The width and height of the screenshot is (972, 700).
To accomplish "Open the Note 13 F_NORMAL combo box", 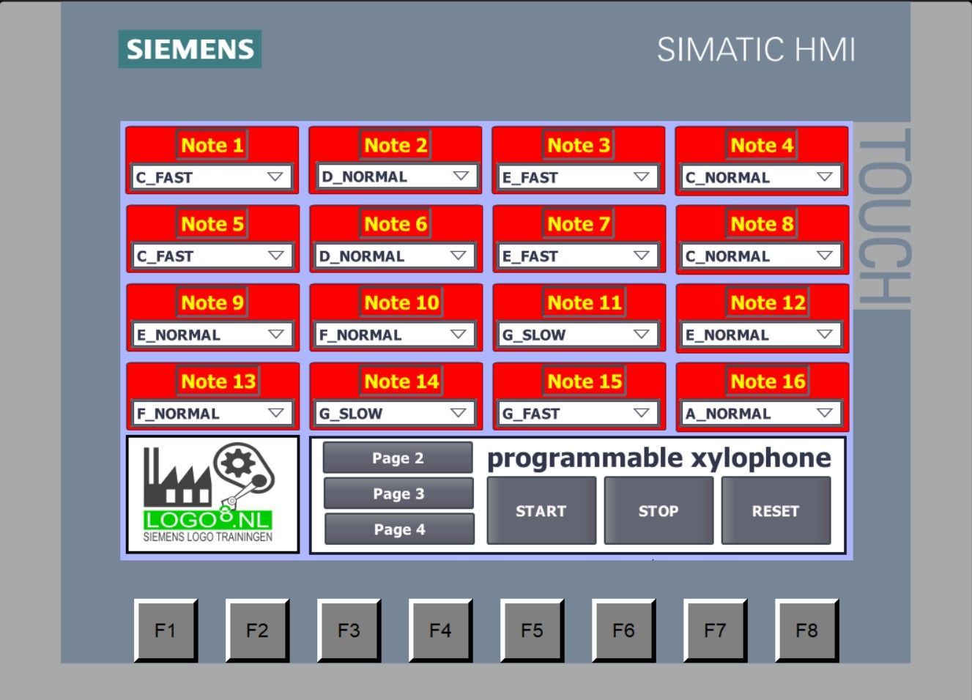I will pos(212,413).
